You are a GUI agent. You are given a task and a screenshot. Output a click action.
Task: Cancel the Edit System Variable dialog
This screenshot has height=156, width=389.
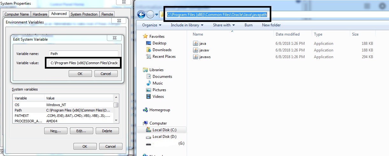pos(106,73)
